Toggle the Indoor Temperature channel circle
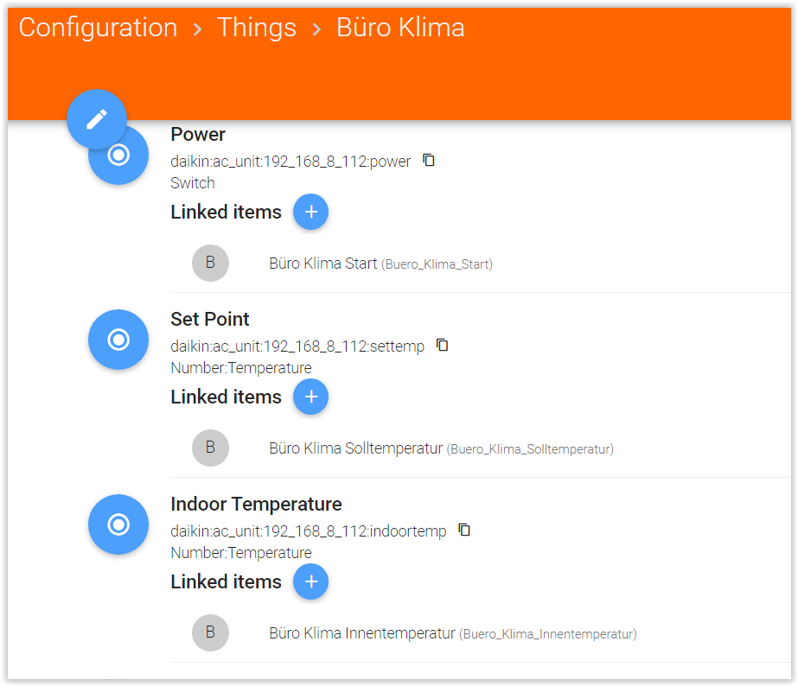The image size is (798, 686). pyautogui.click(x=118, y=524)
